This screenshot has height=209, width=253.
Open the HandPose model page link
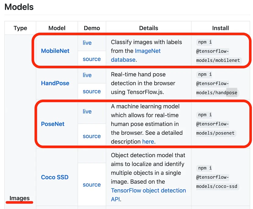pyautogui.click(x=55, y=83)
